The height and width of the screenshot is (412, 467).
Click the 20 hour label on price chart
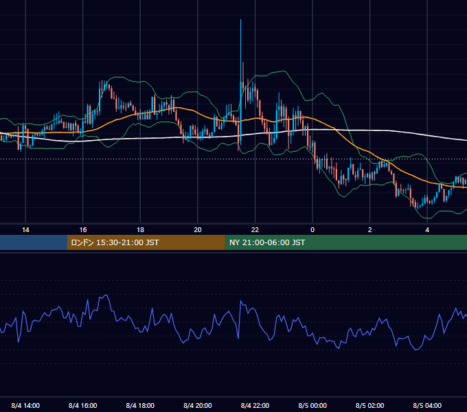(x=198, y=230)
